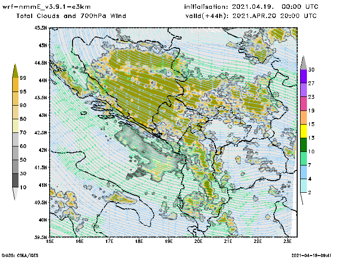Select the mint green 7–10 wind swatch
The image size is (341, 258).
(x=303, y=159)
